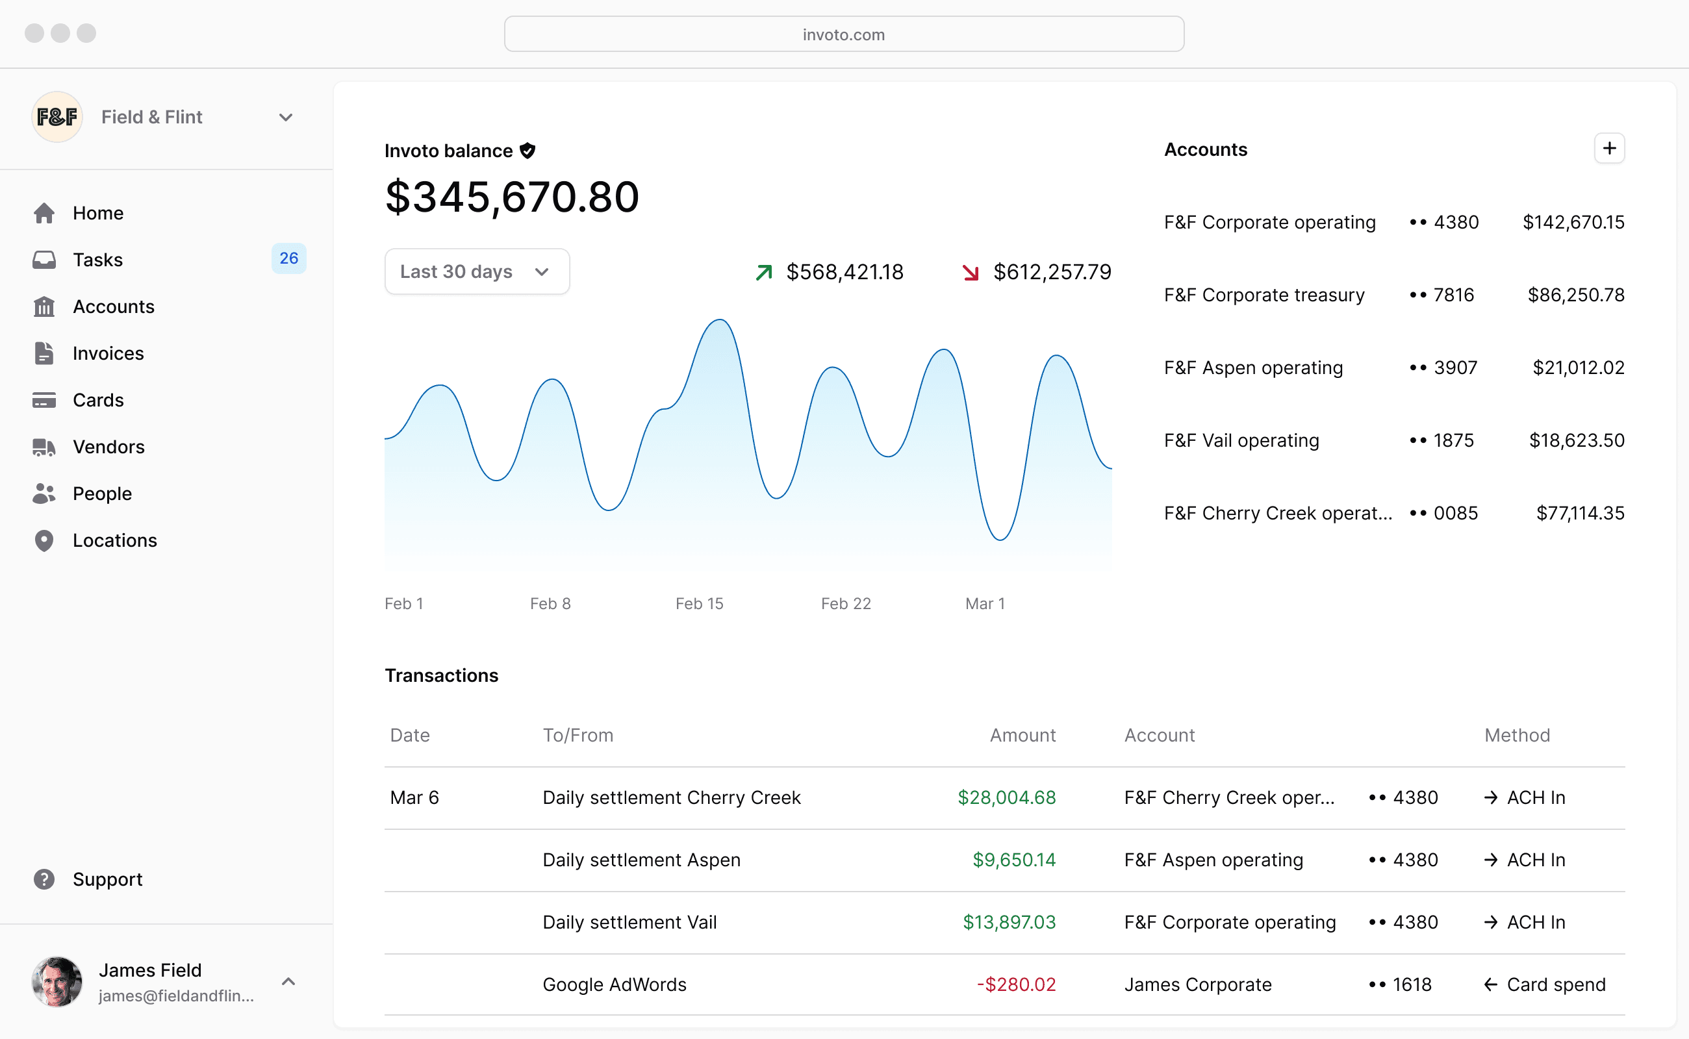The width and height of the screenshot is (1689, 1039).
Task: Open the Tasks inbox icon
Action: [44, 260]
